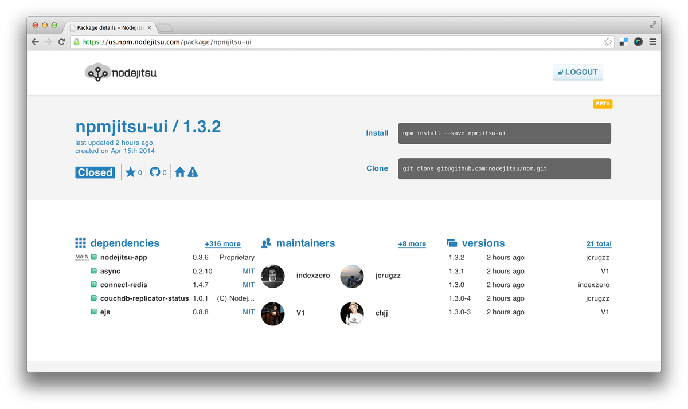Click the green square next to connect-redis
The width and height of the screenshot is (688, 409).
[94, 285]
